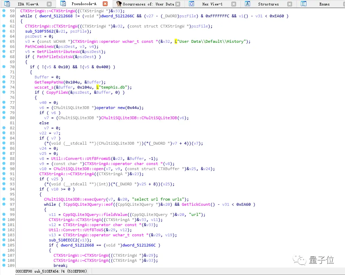Open the Enums tab

(x=324, y=4)
